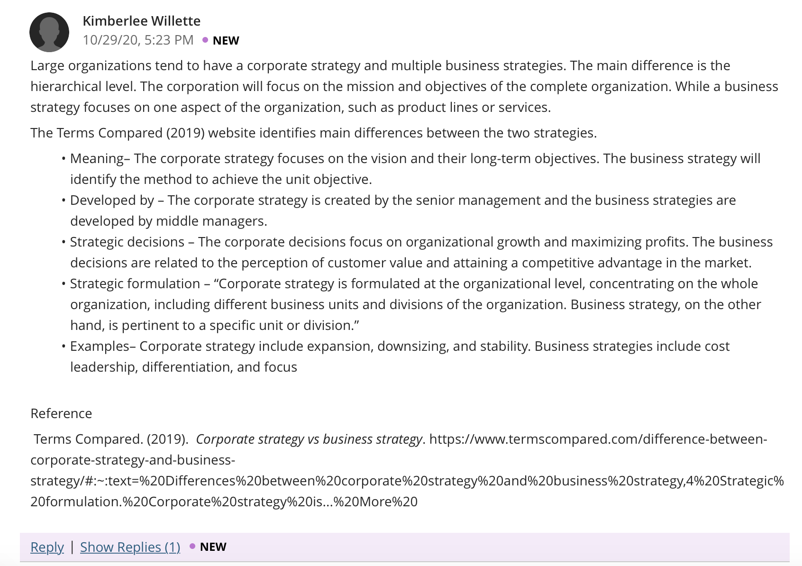The height and width of the screenshot is (566, 802).
Task: Click the NEW badge next to the timestamp
Action: [226, 41]
